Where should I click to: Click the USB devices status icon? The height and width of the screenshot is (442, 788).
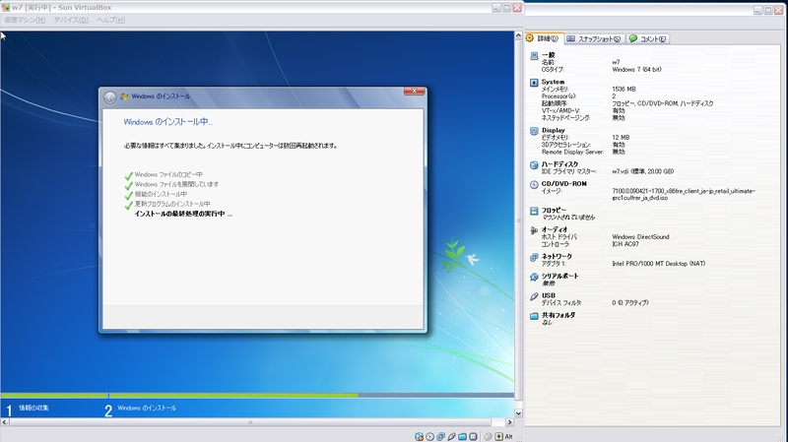click(452, 436)
